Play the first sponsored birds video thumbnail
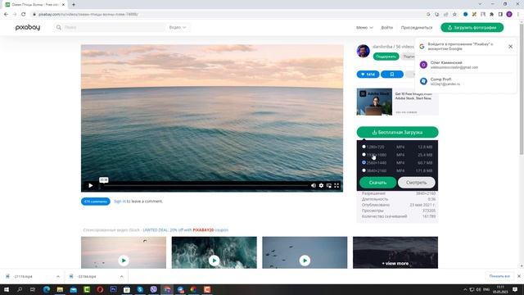 [124, 261]
